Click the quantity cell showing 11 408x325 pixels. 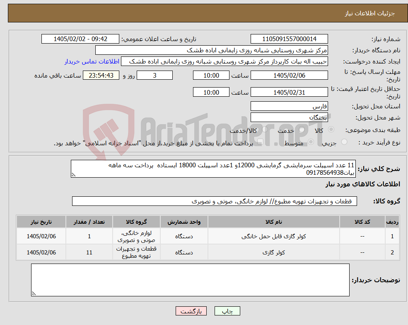89,252
